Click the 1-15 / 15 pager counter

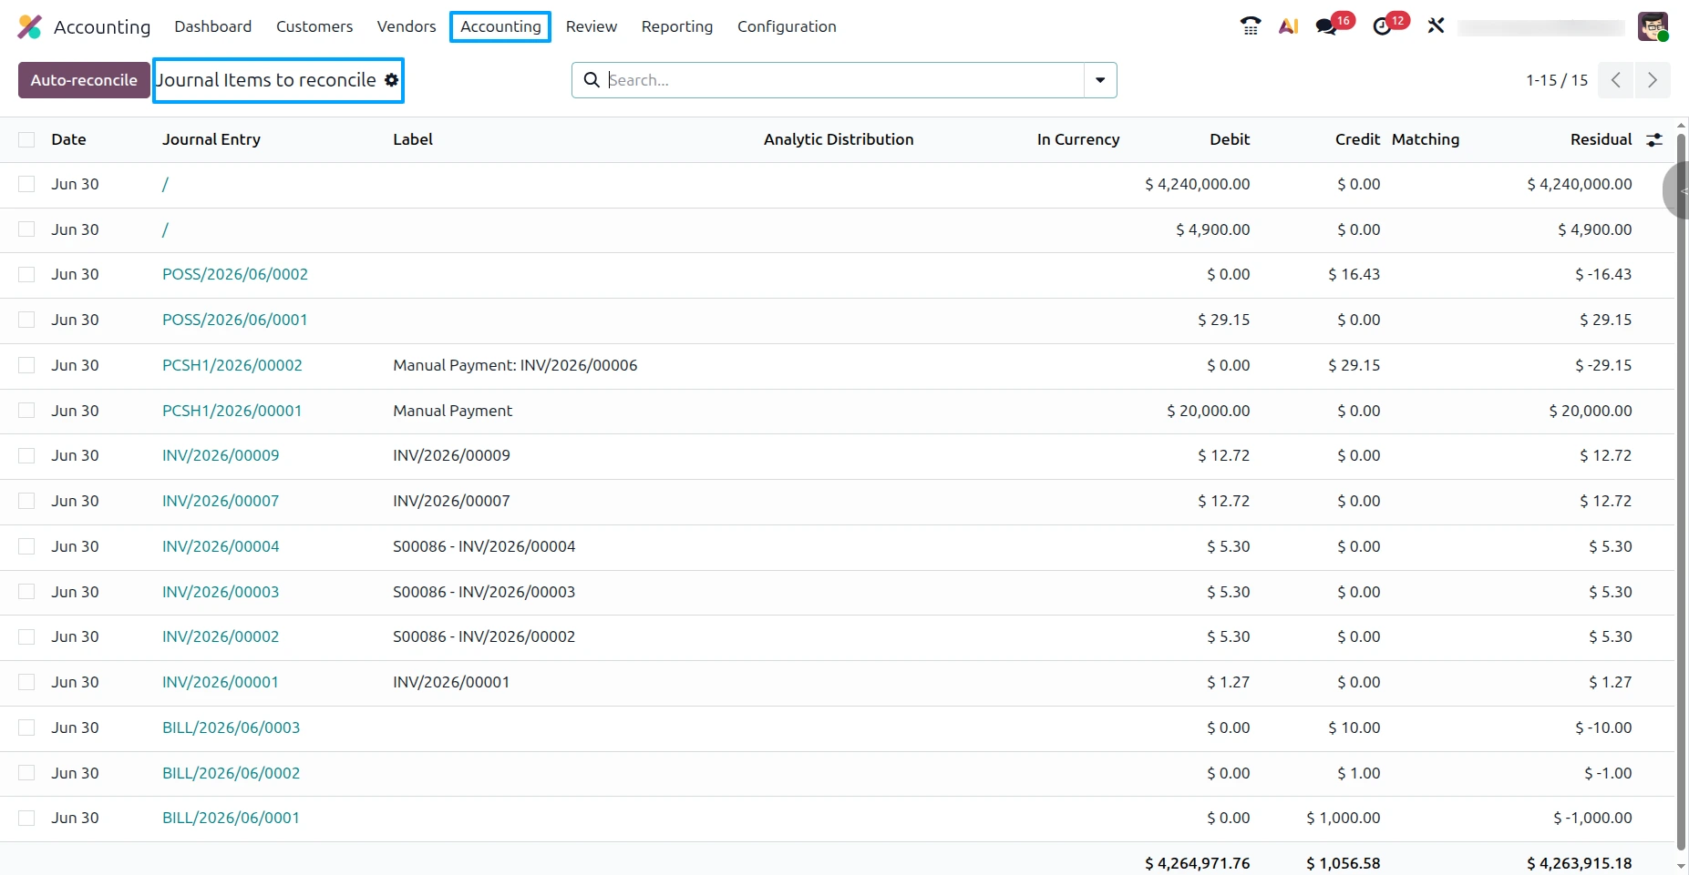pos(1557,80)
